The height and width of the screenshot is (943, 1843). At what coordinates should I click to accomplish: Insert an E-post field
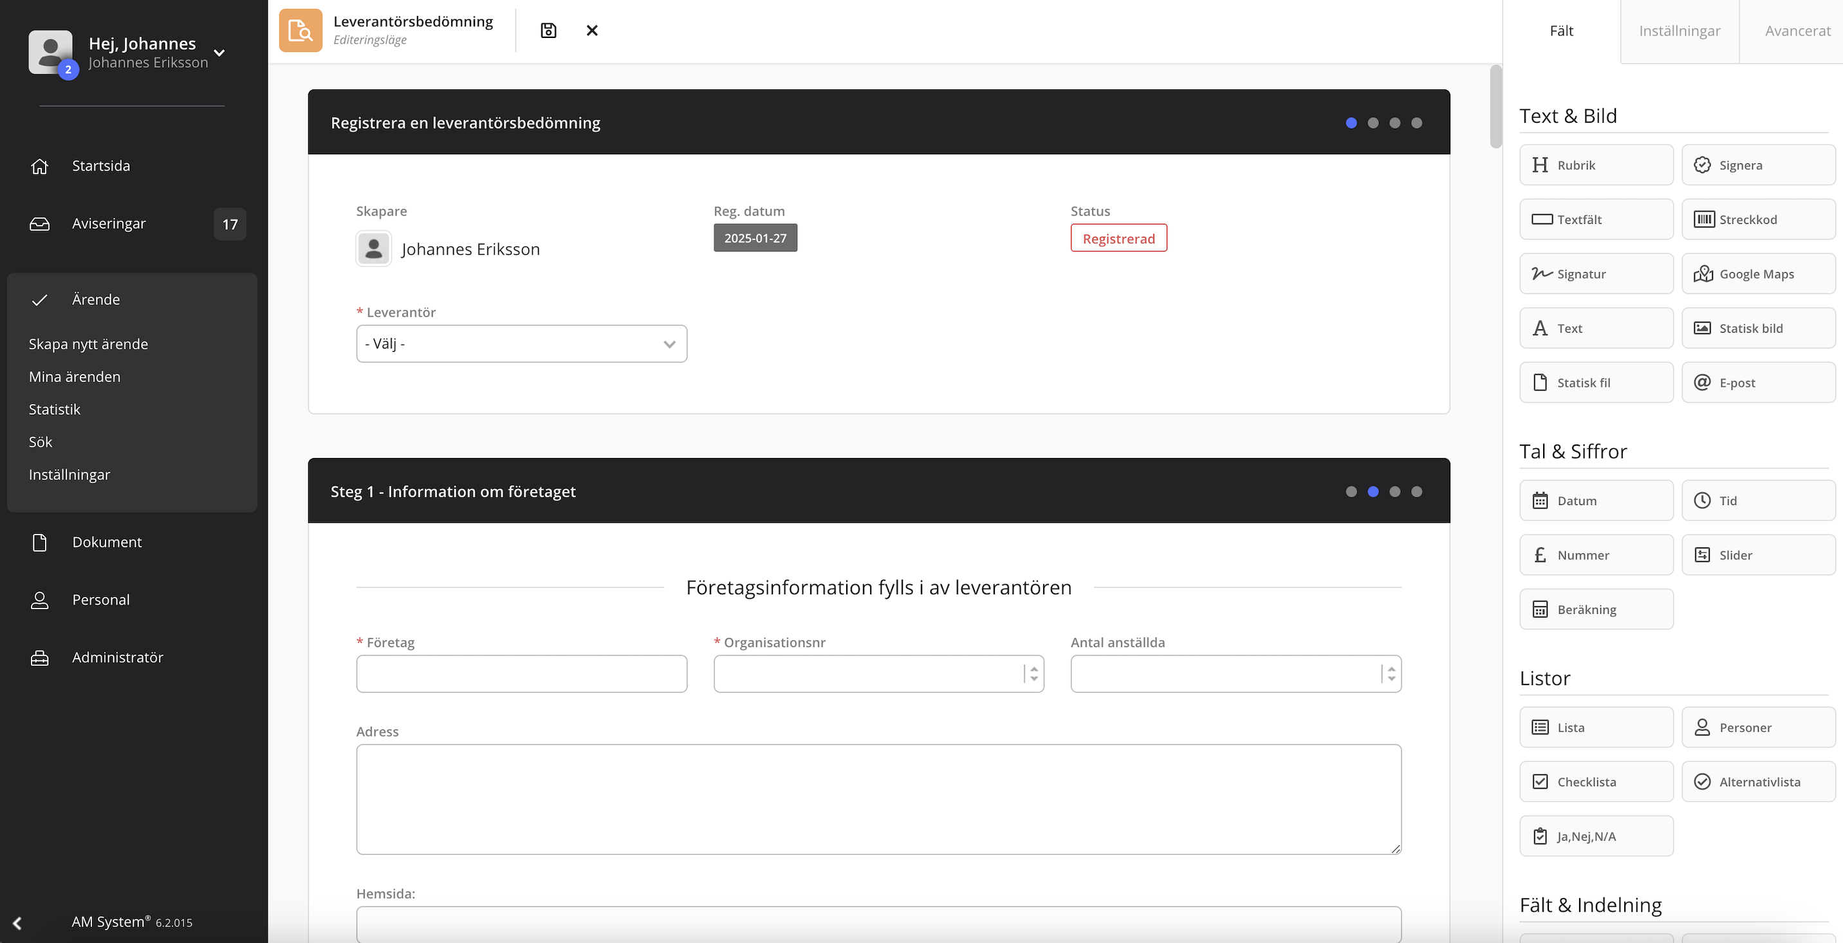pos(1758,382)
